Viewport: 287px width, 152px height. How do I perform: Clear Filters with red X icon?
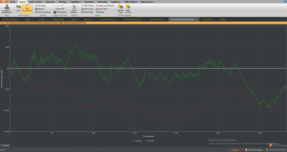pos(102,9)
